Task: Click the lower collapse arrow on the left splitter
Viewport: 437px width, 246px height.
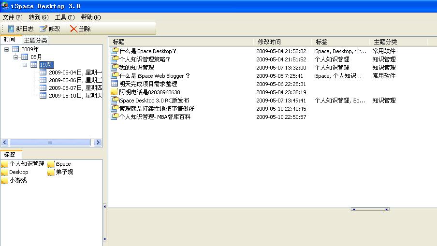Action: pyautogui.click(x=105, y=239)
